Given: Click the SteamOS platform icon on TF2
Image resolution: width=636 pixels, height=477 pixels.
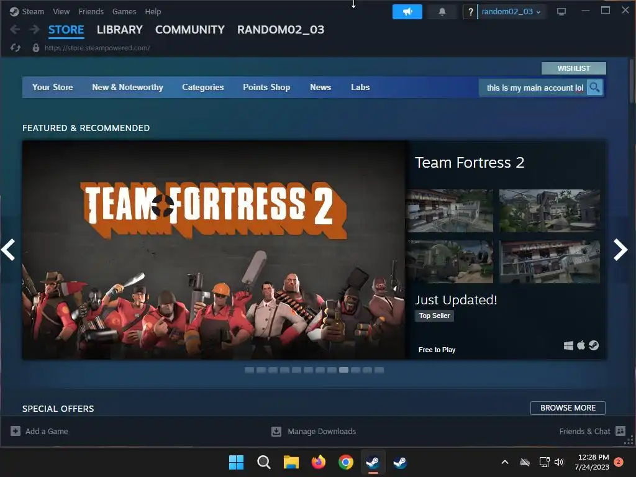Looking at the screenshot, I should (594, 345).
